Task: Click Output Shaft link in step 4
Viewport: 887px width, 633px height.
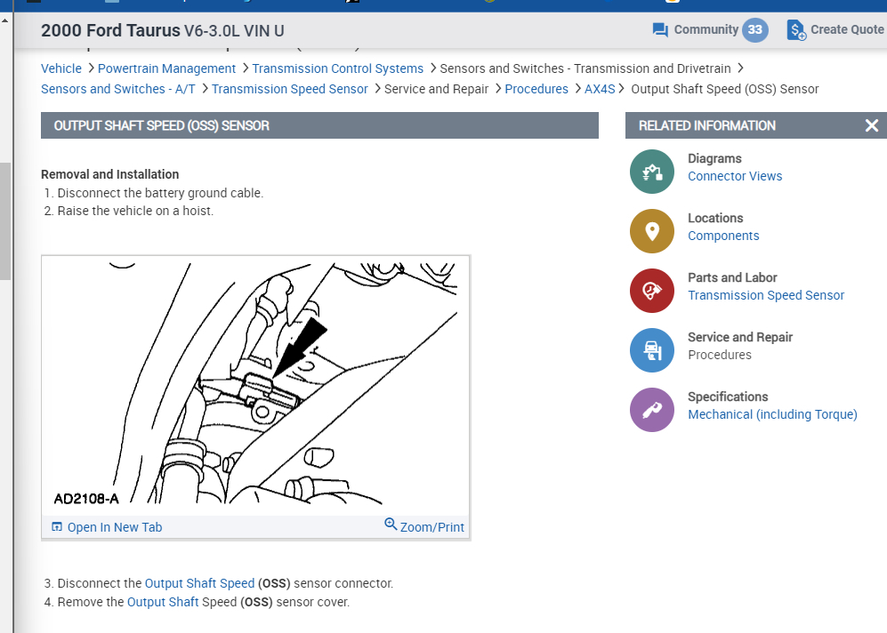Action: point(163,602)
